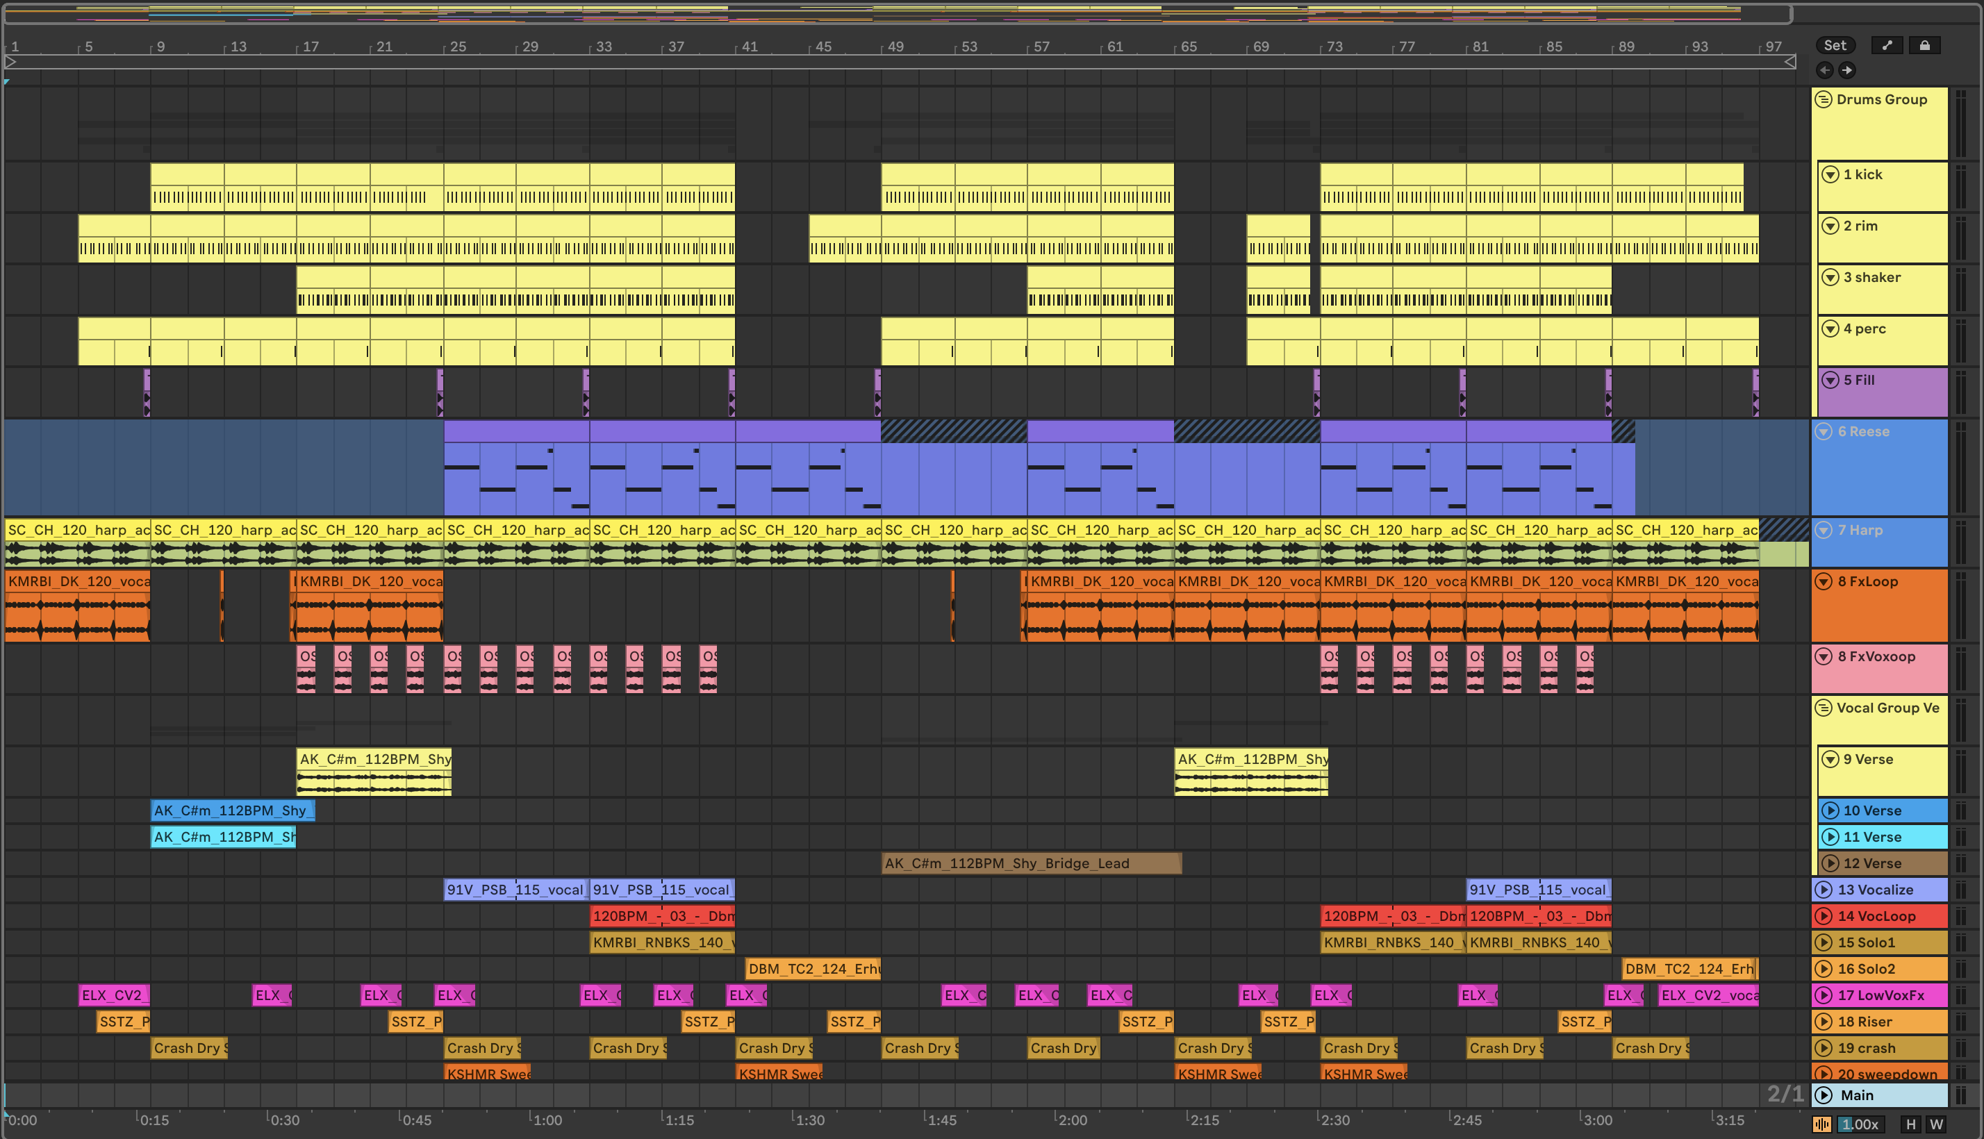Click the Vocal Group fold icon

[1823, 708]
